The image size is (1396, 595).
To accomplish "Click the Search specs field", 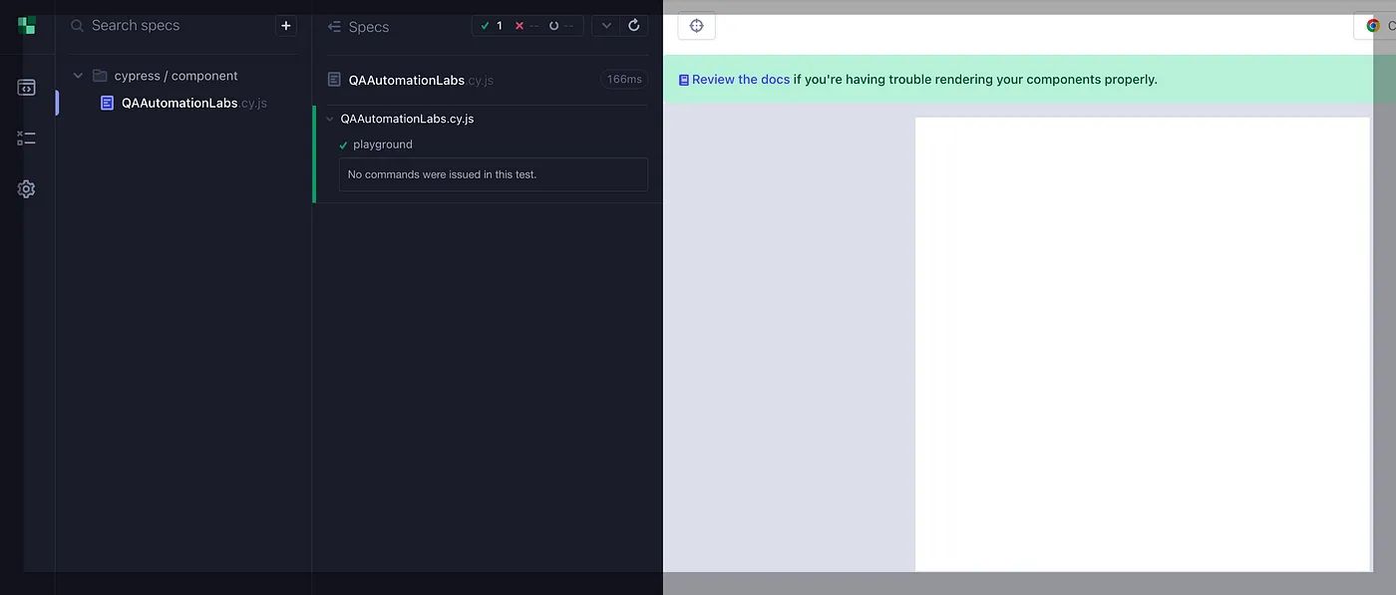I will (150, 24).
